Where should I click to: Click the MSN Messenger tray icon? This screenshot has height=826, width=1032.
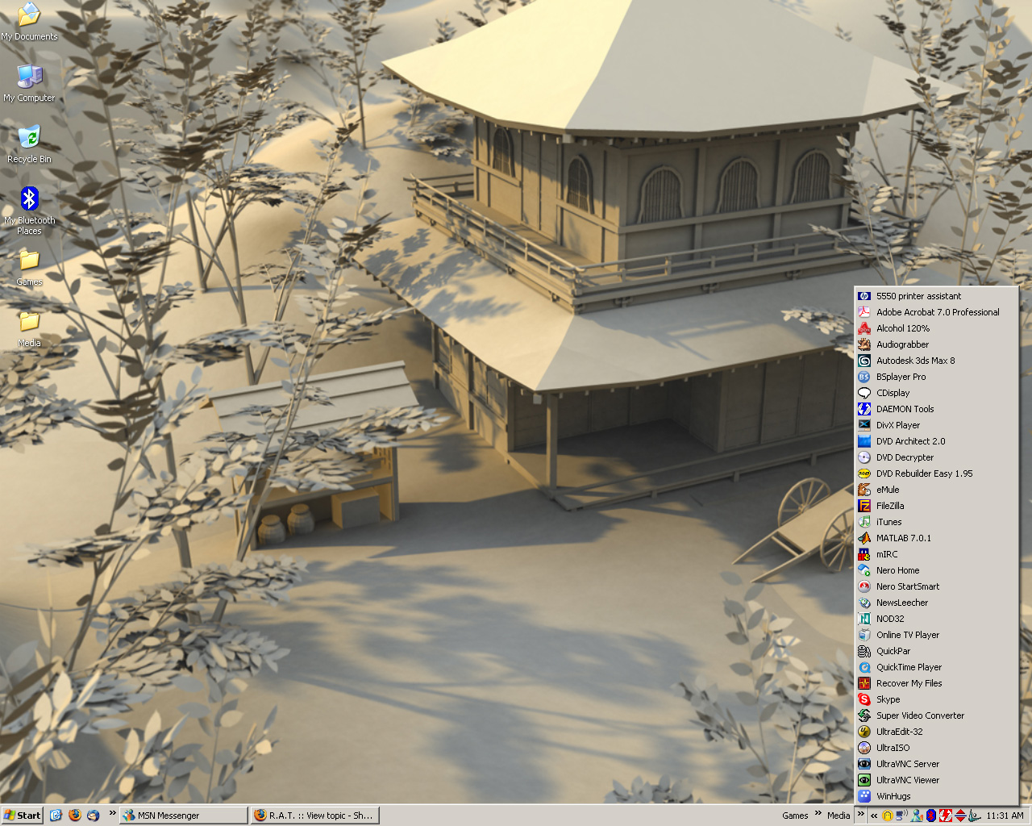[x=917, y=816]
